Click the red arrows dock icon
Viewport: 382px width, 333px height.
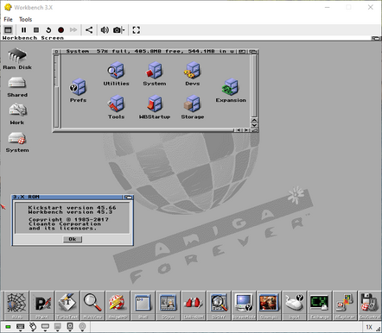point(194,305)
